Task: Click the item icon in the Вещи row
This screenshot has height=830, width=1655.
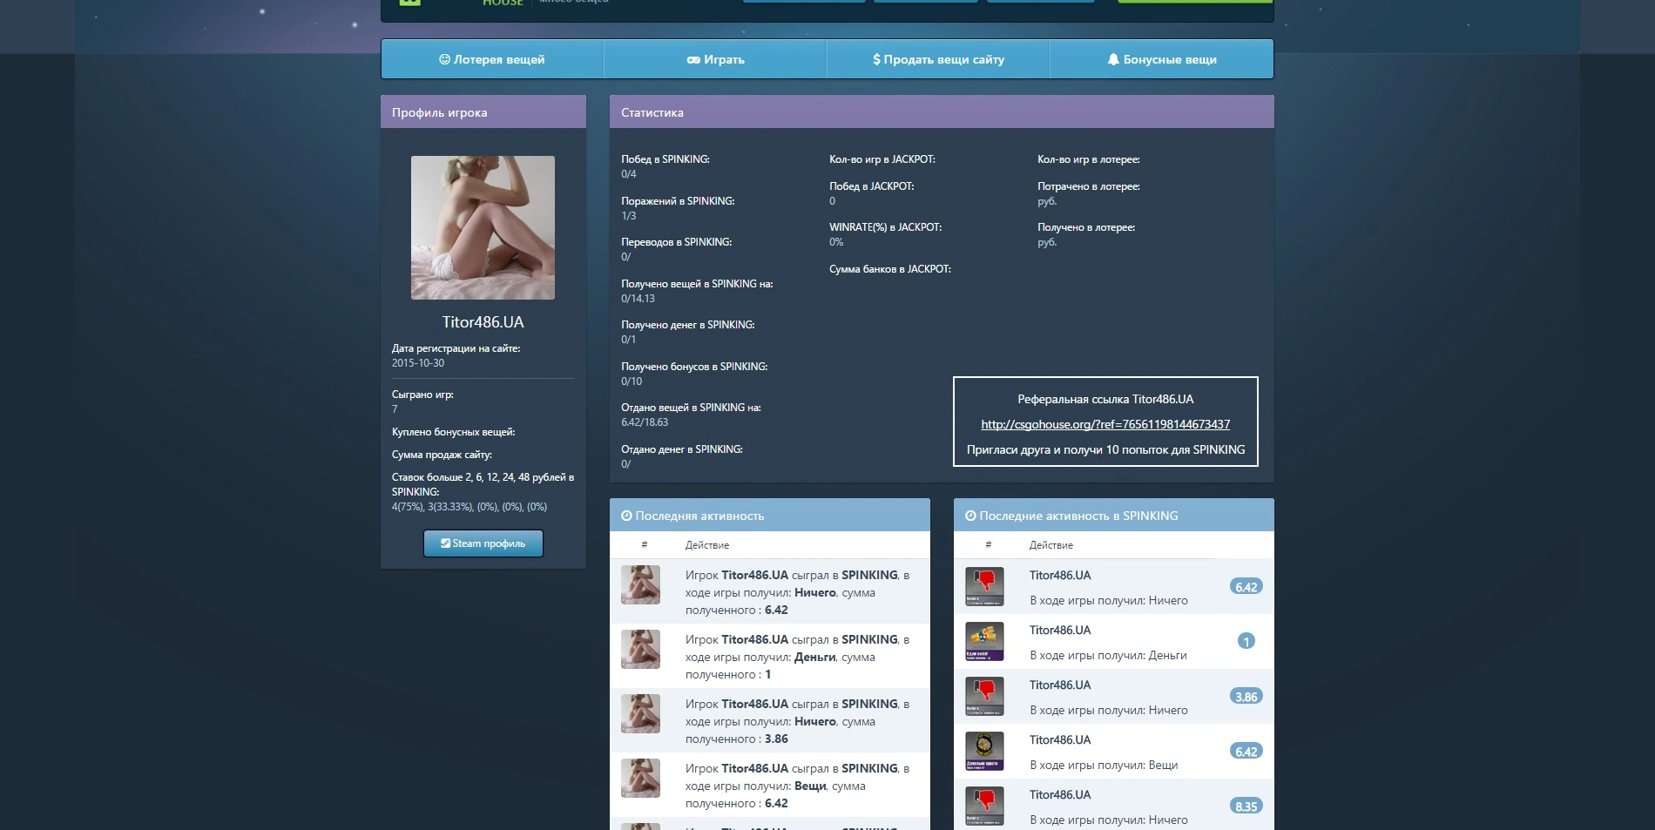Action: [x=984, y=751]
